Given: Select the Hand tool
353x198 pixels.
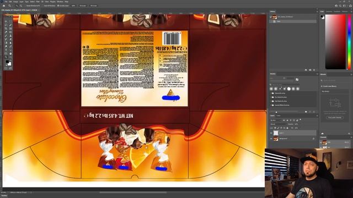Looking at the screenshot, I should pyautogui.click(x=10, y=53).
